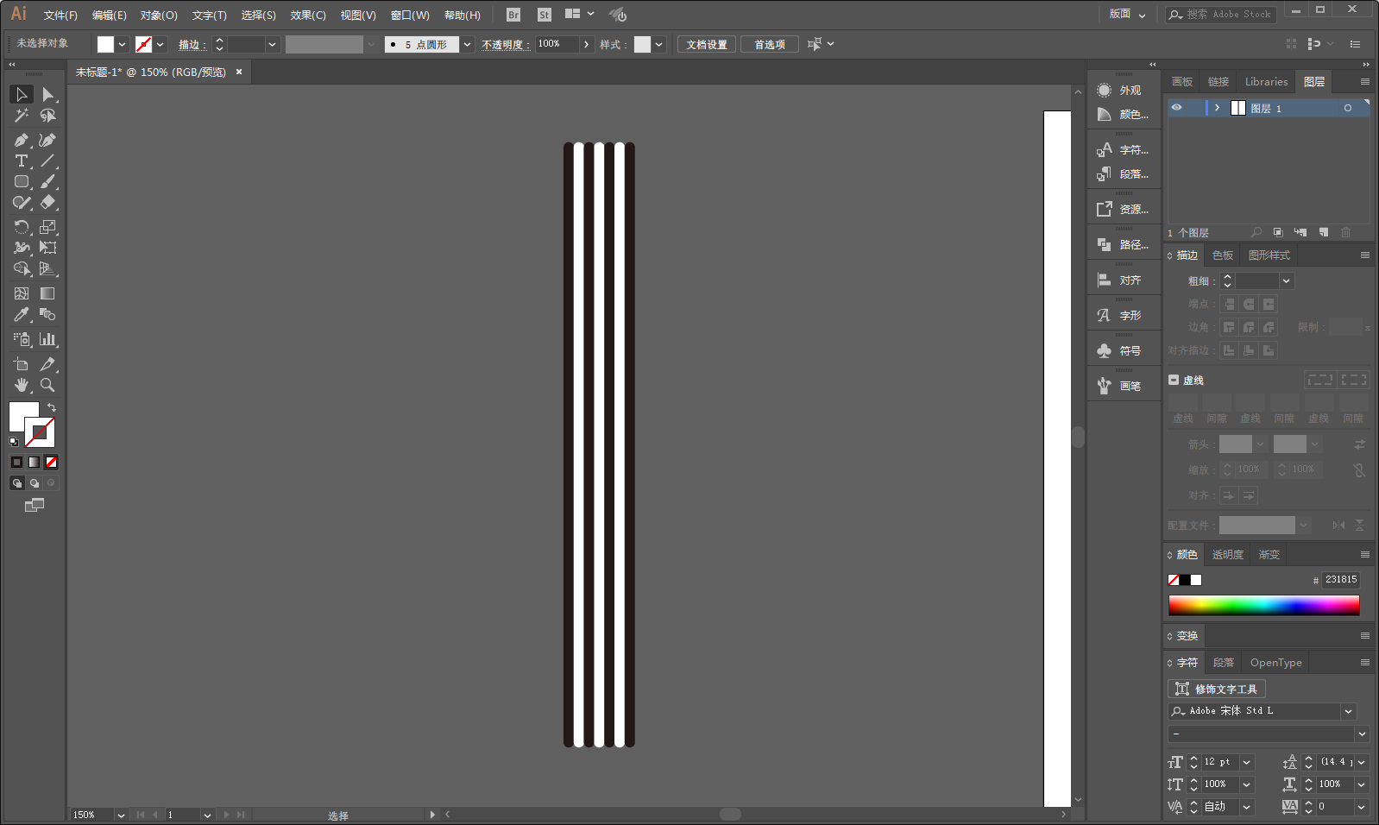Viewport: 1379px width, 825px height.
Task: Expand 图层 1 in Layers panel
Action: [x=1218, y=108]
